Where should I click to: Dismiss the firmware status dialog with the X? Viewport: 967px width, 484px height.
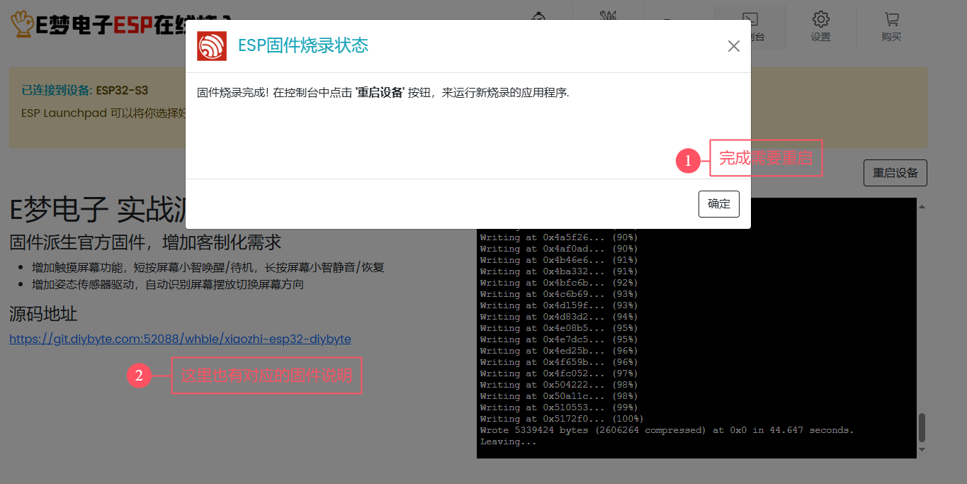[733, 45]
